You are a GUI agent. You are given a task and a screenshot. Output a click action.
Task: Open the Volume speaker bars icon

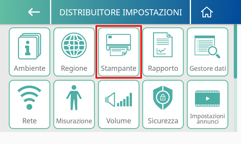point(119,100)
